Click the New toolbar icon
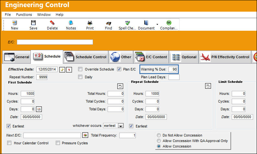The image size is (257, 154). (15, 23)
